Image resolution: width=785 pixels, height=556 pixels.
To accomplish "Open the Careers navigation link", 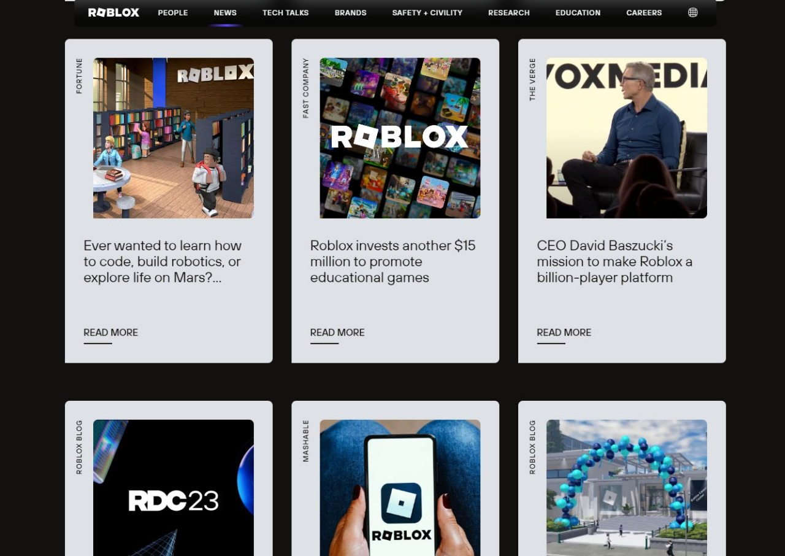I will (644, 13).
